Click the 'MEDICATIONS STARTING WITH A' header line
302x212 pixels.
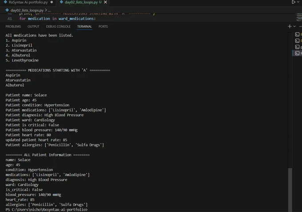point(58,70)
